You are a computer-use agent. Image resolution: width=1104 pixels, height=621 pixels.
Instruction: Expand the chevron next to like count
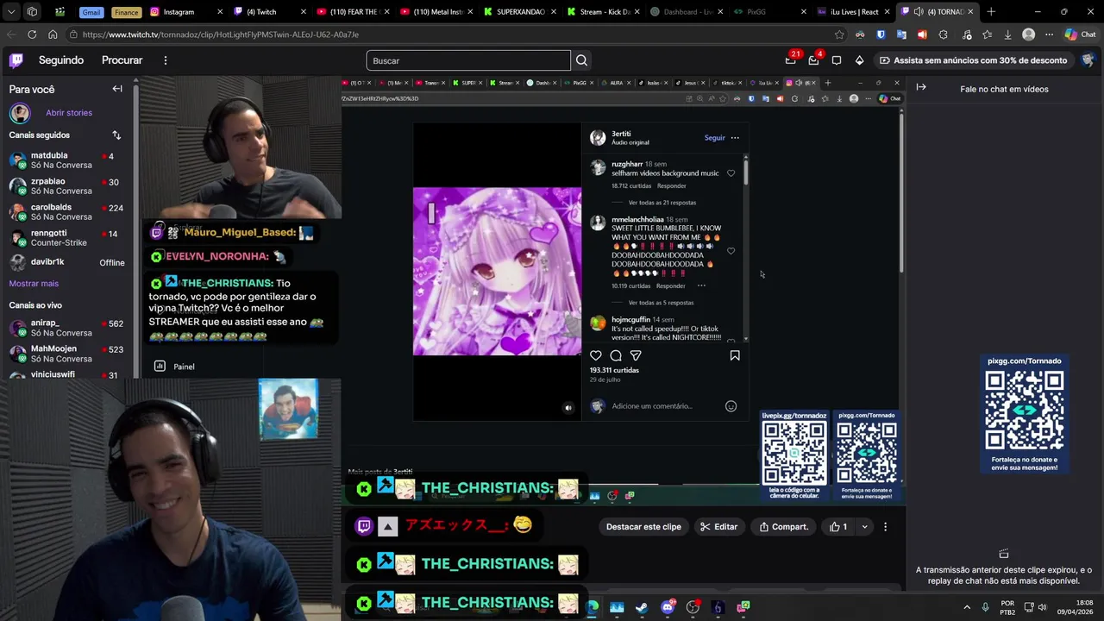click(864, 527)
